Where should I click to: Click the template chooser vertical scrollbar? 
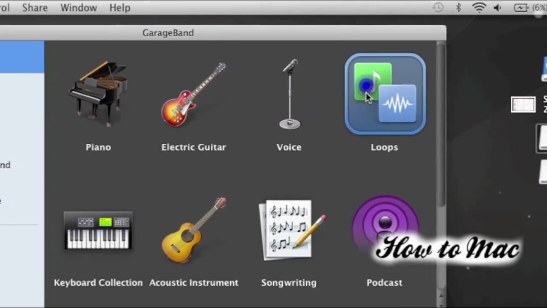(x=441, y=125)
